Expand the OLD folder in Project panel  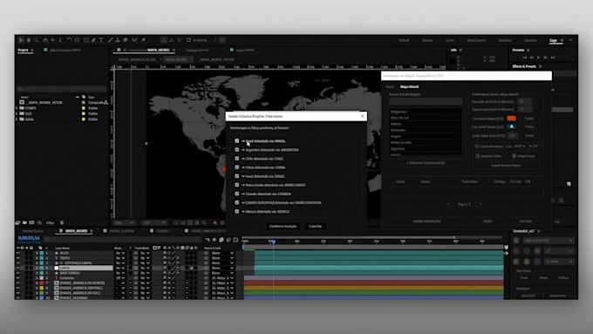17,113
